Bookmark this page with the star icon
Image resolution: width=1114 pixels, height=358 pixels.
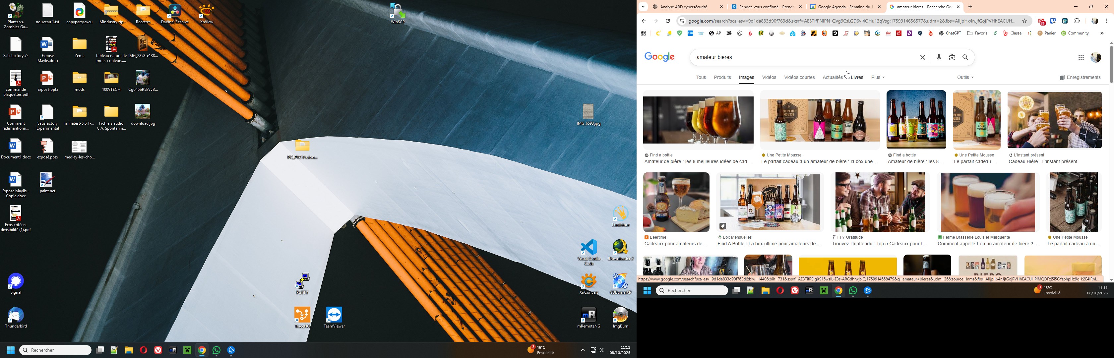pyautogui.click(x=1024, y=21)
